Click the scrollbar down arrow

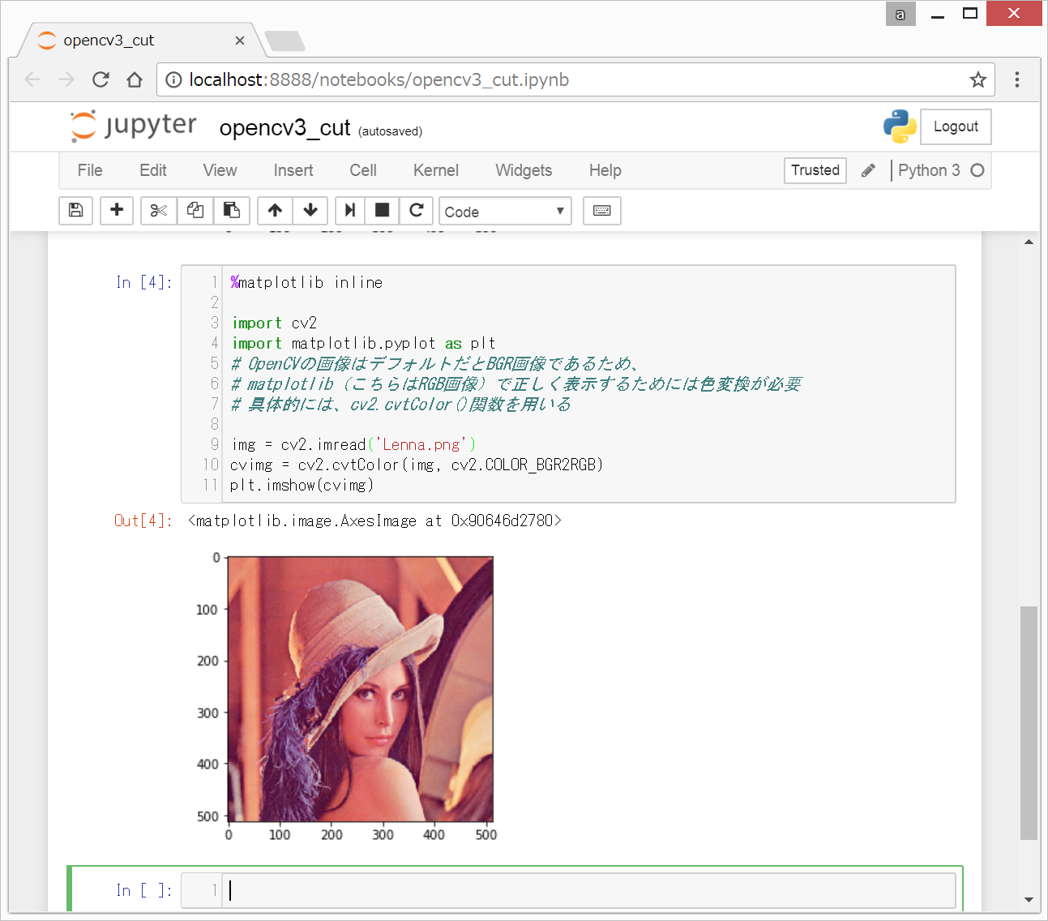tap(1029, 900)
